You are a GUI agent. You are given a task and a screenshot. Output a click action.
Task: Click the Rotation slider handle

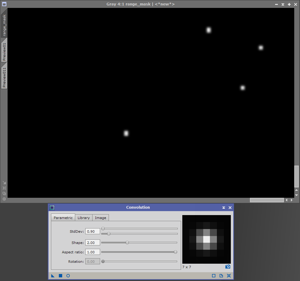click(x=103, y=261)
